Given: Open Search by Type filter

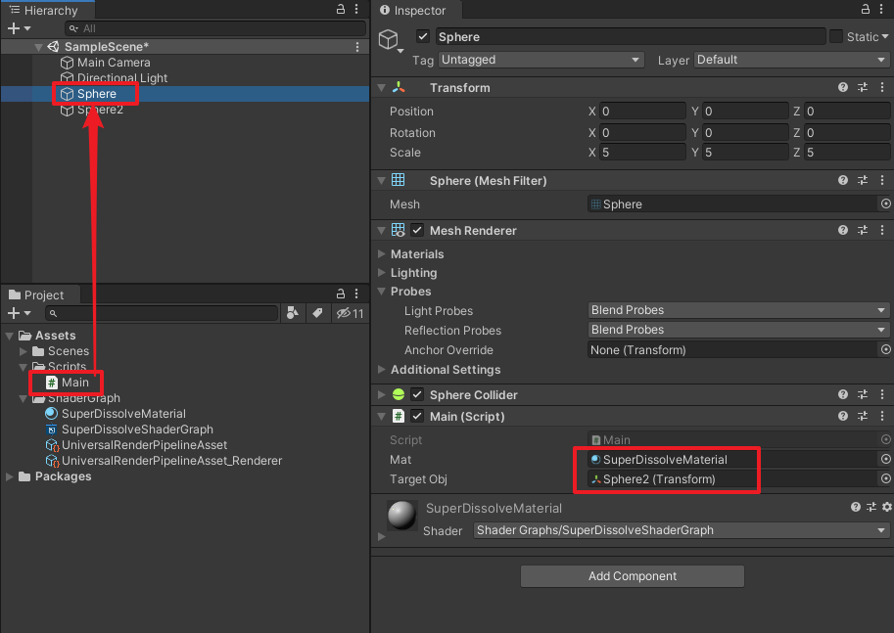Looking at the screenshot, I should pyautogui.click(x=293, y=313).
